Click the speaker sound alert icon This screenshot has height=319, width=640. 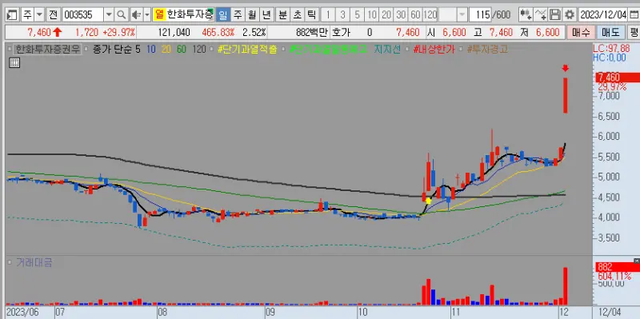click(136, 15)
